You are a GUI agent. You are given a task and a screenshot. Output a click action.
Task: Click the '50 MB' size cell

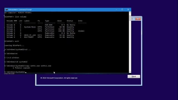coord(62,27)
